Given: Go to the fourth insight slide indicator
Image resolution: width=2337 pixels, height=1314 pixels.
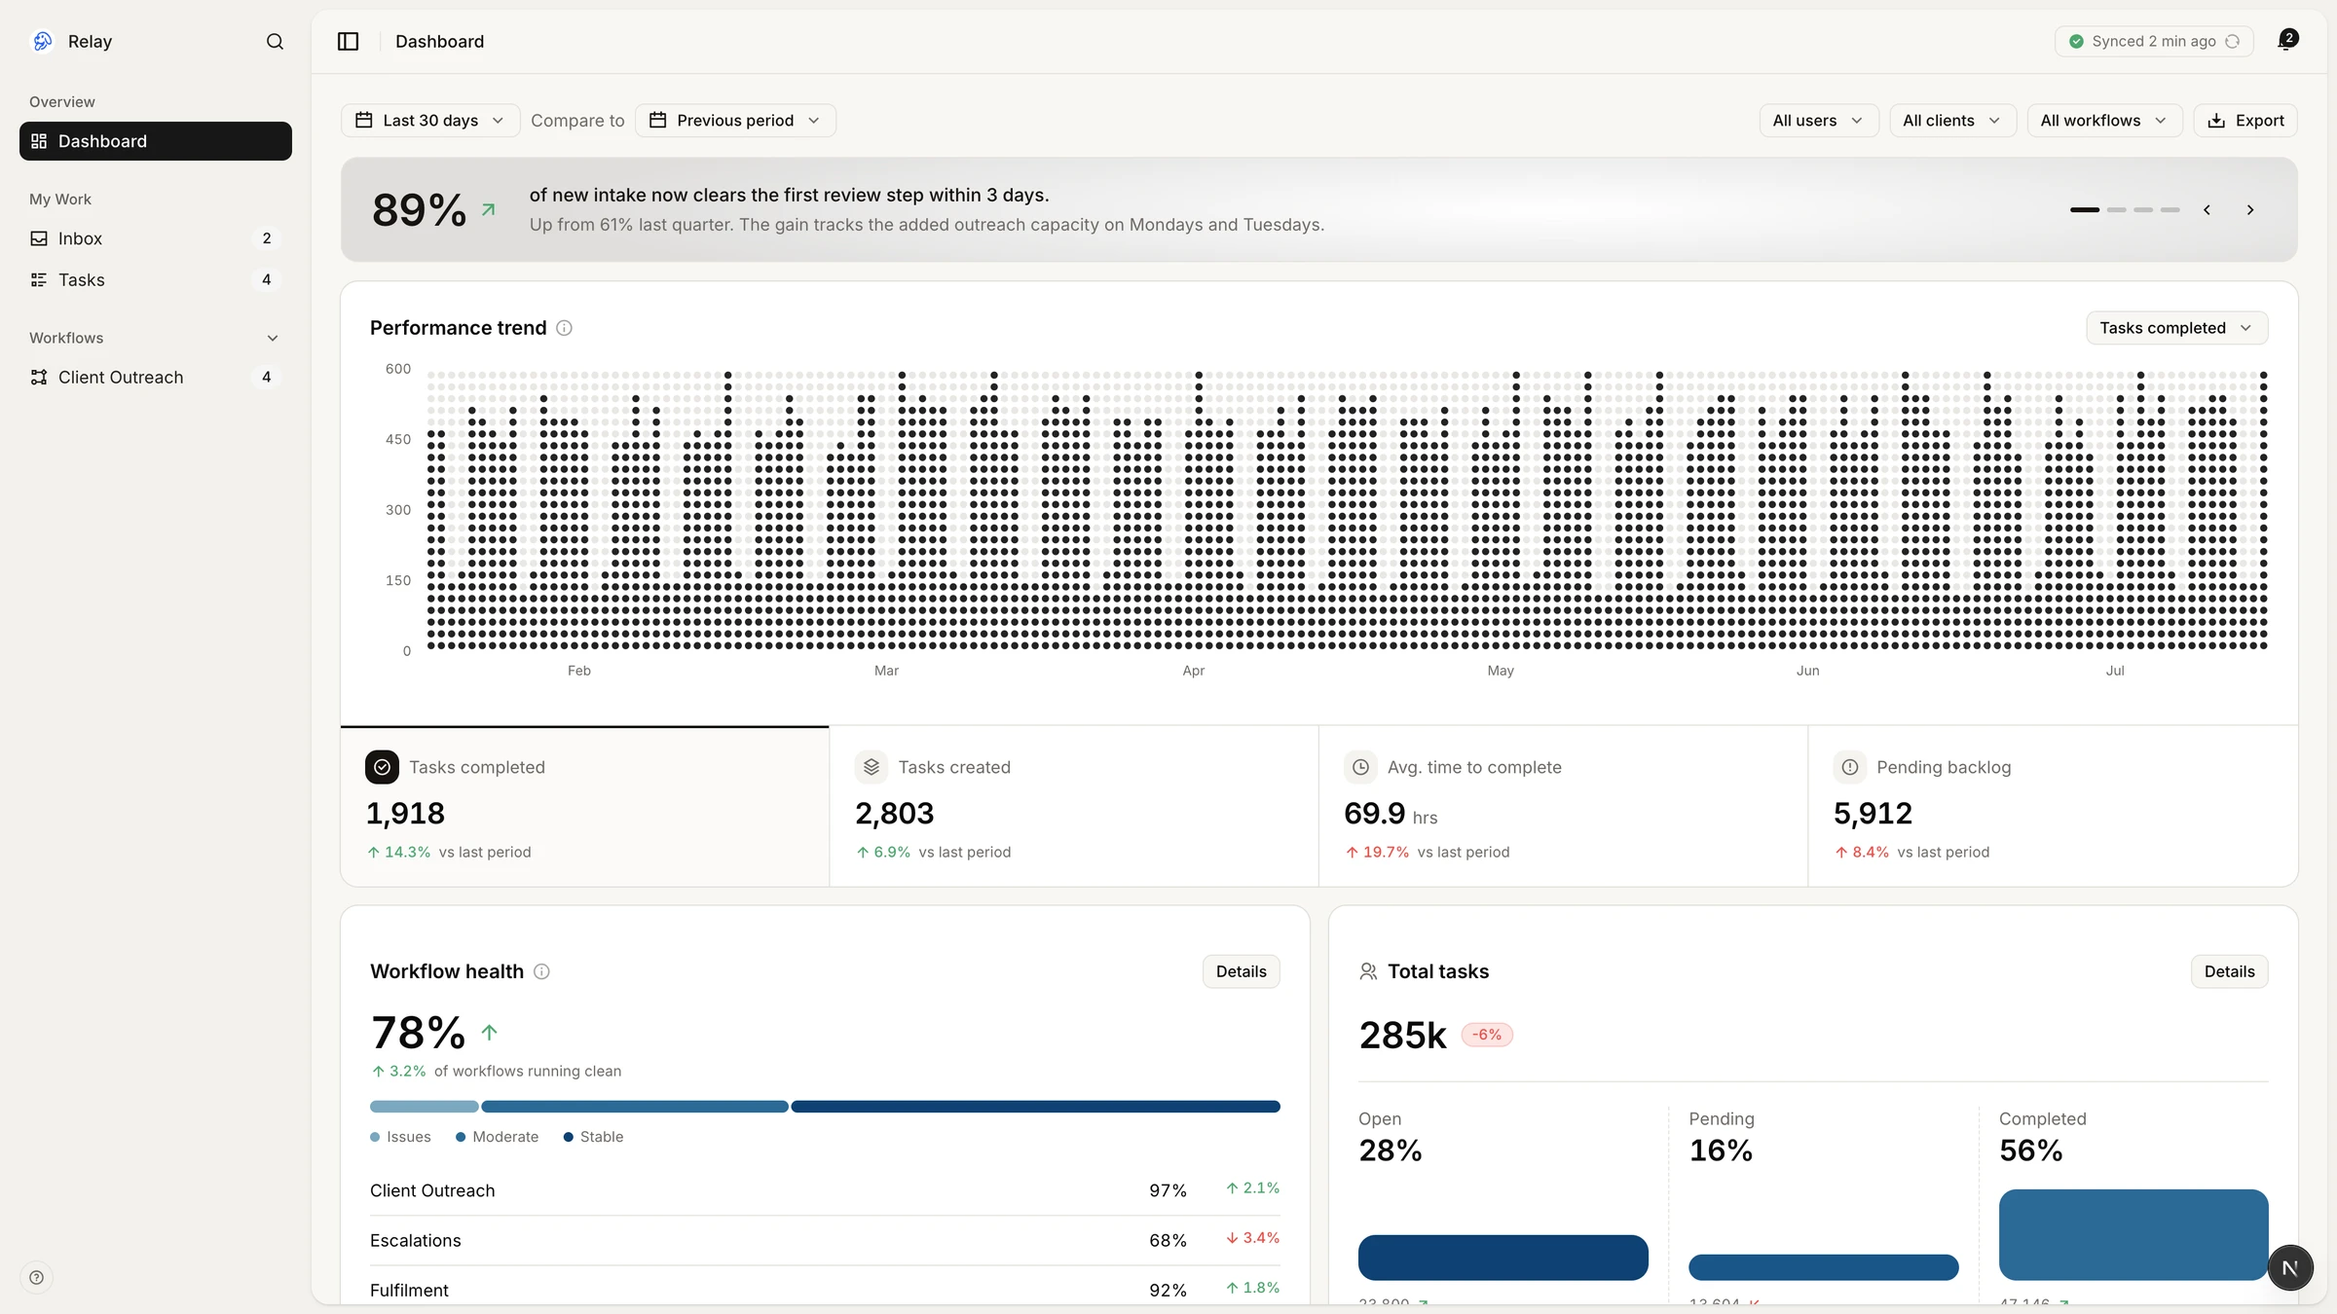Looking at the screenshot, I should [x=2170, y=210].
